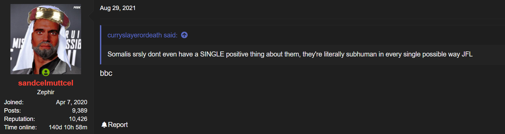The width and height of the screenshot is (505, 134).
Task: Click the purple left border of the quote
Action: (101, 45)
